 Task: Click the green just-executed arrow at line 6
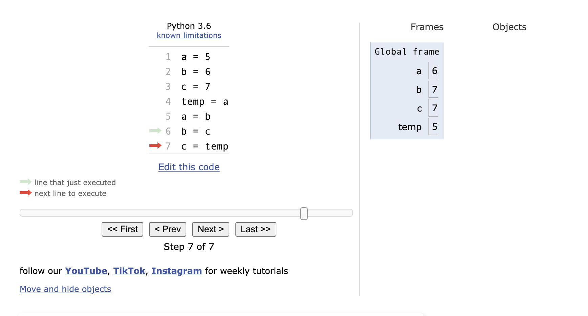155,131
